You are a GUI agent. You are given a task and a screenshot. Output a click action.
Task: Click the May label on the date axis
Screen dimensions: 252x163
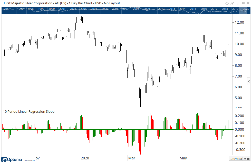click(x=183, y=158)
